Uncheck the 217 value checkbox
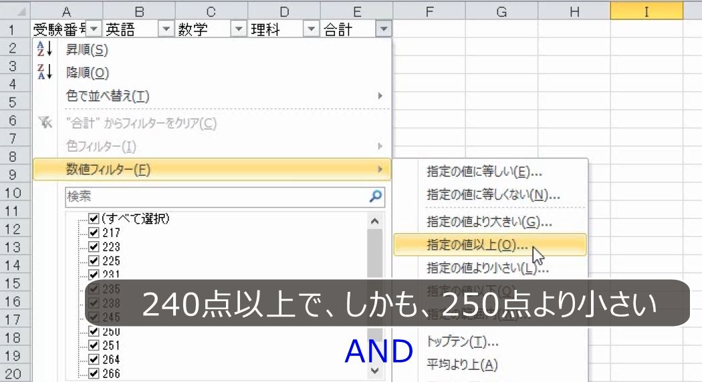The height and width of the screenshot is (382, 702). coord(94,232)
